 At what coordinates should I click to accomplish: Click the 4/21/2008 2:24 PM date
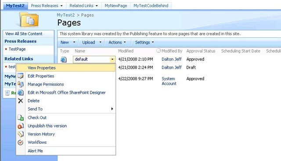coord(136,67)
